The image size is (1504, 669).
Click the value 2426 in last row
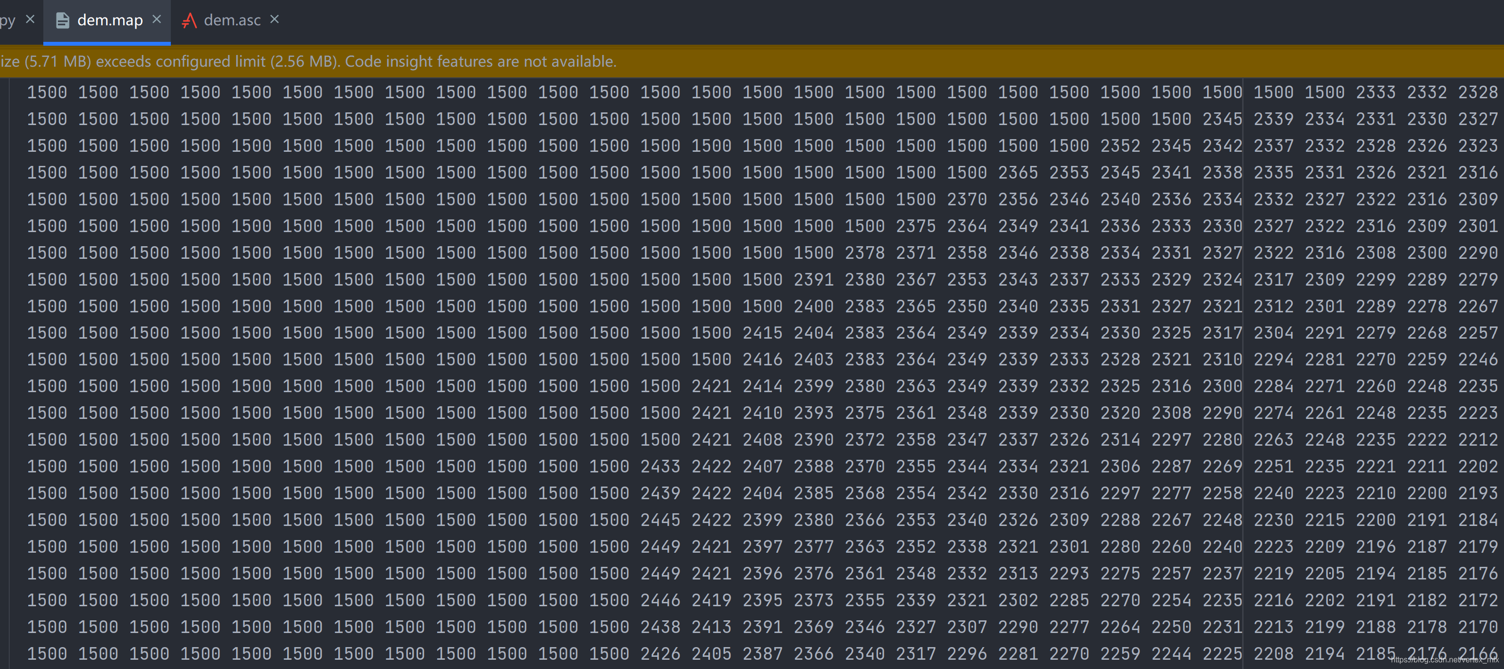coord(660,654)
